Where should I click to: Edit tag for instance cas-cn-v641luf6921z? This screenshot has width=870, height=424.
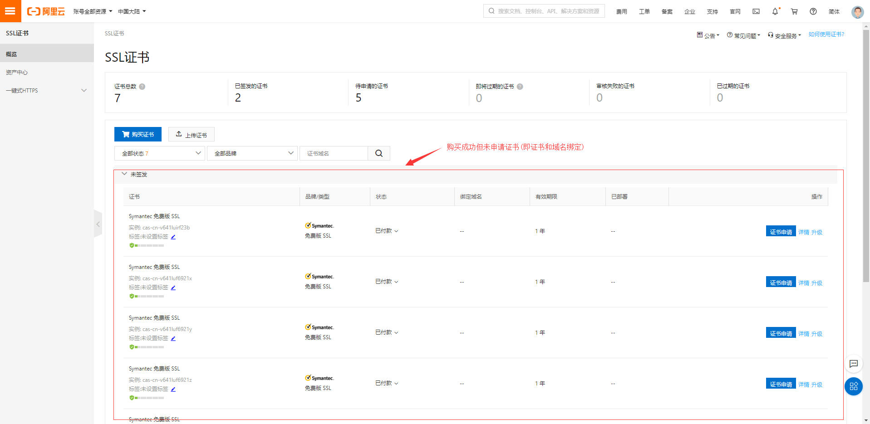point(173,389)
